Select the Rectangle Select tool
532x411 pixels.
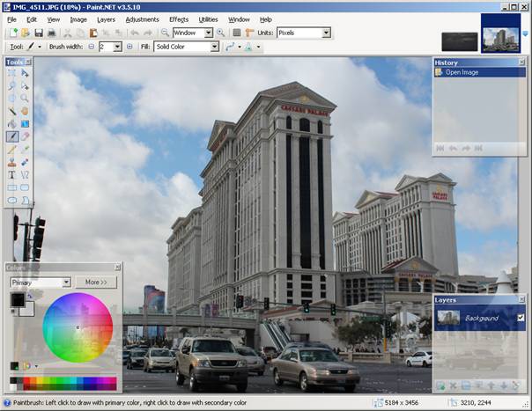pyautogui.click(x=11, y=73)
